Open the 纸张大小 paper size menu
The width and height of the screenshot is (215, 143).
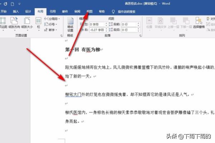pos(27,24)
